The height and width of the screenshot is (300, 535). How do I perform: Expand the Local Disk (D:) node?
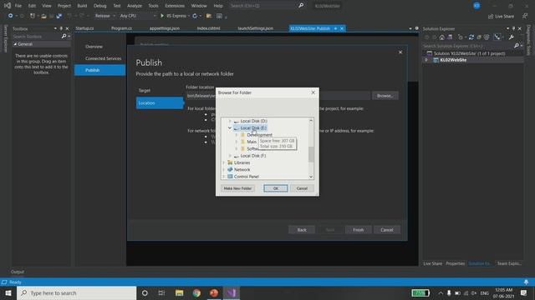(230, 121)
